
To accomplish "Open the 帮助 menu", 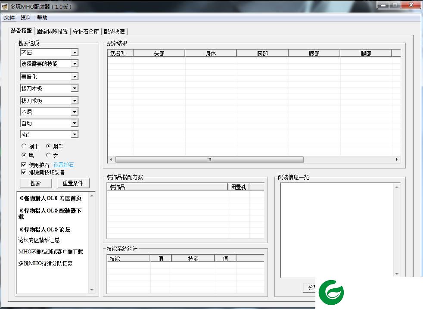I will (42, 18).
